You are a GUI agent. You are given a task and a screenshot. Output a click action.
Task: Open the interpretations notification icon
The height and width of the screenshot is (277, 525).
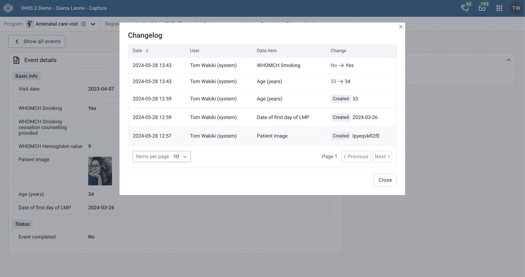coord(465,8)
